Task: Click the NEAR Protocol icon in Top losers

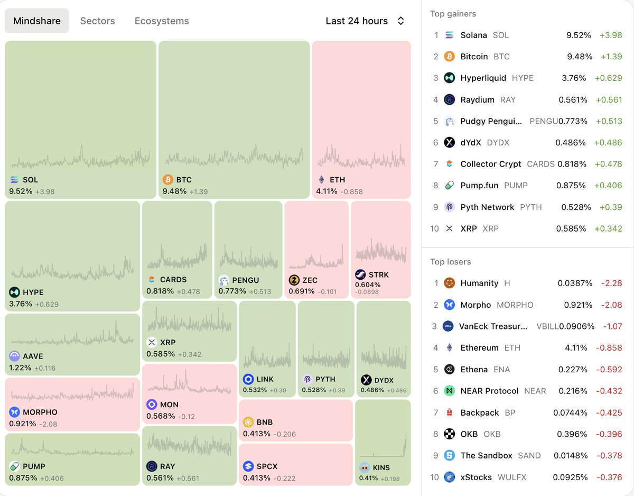Action: click(449, 391)
